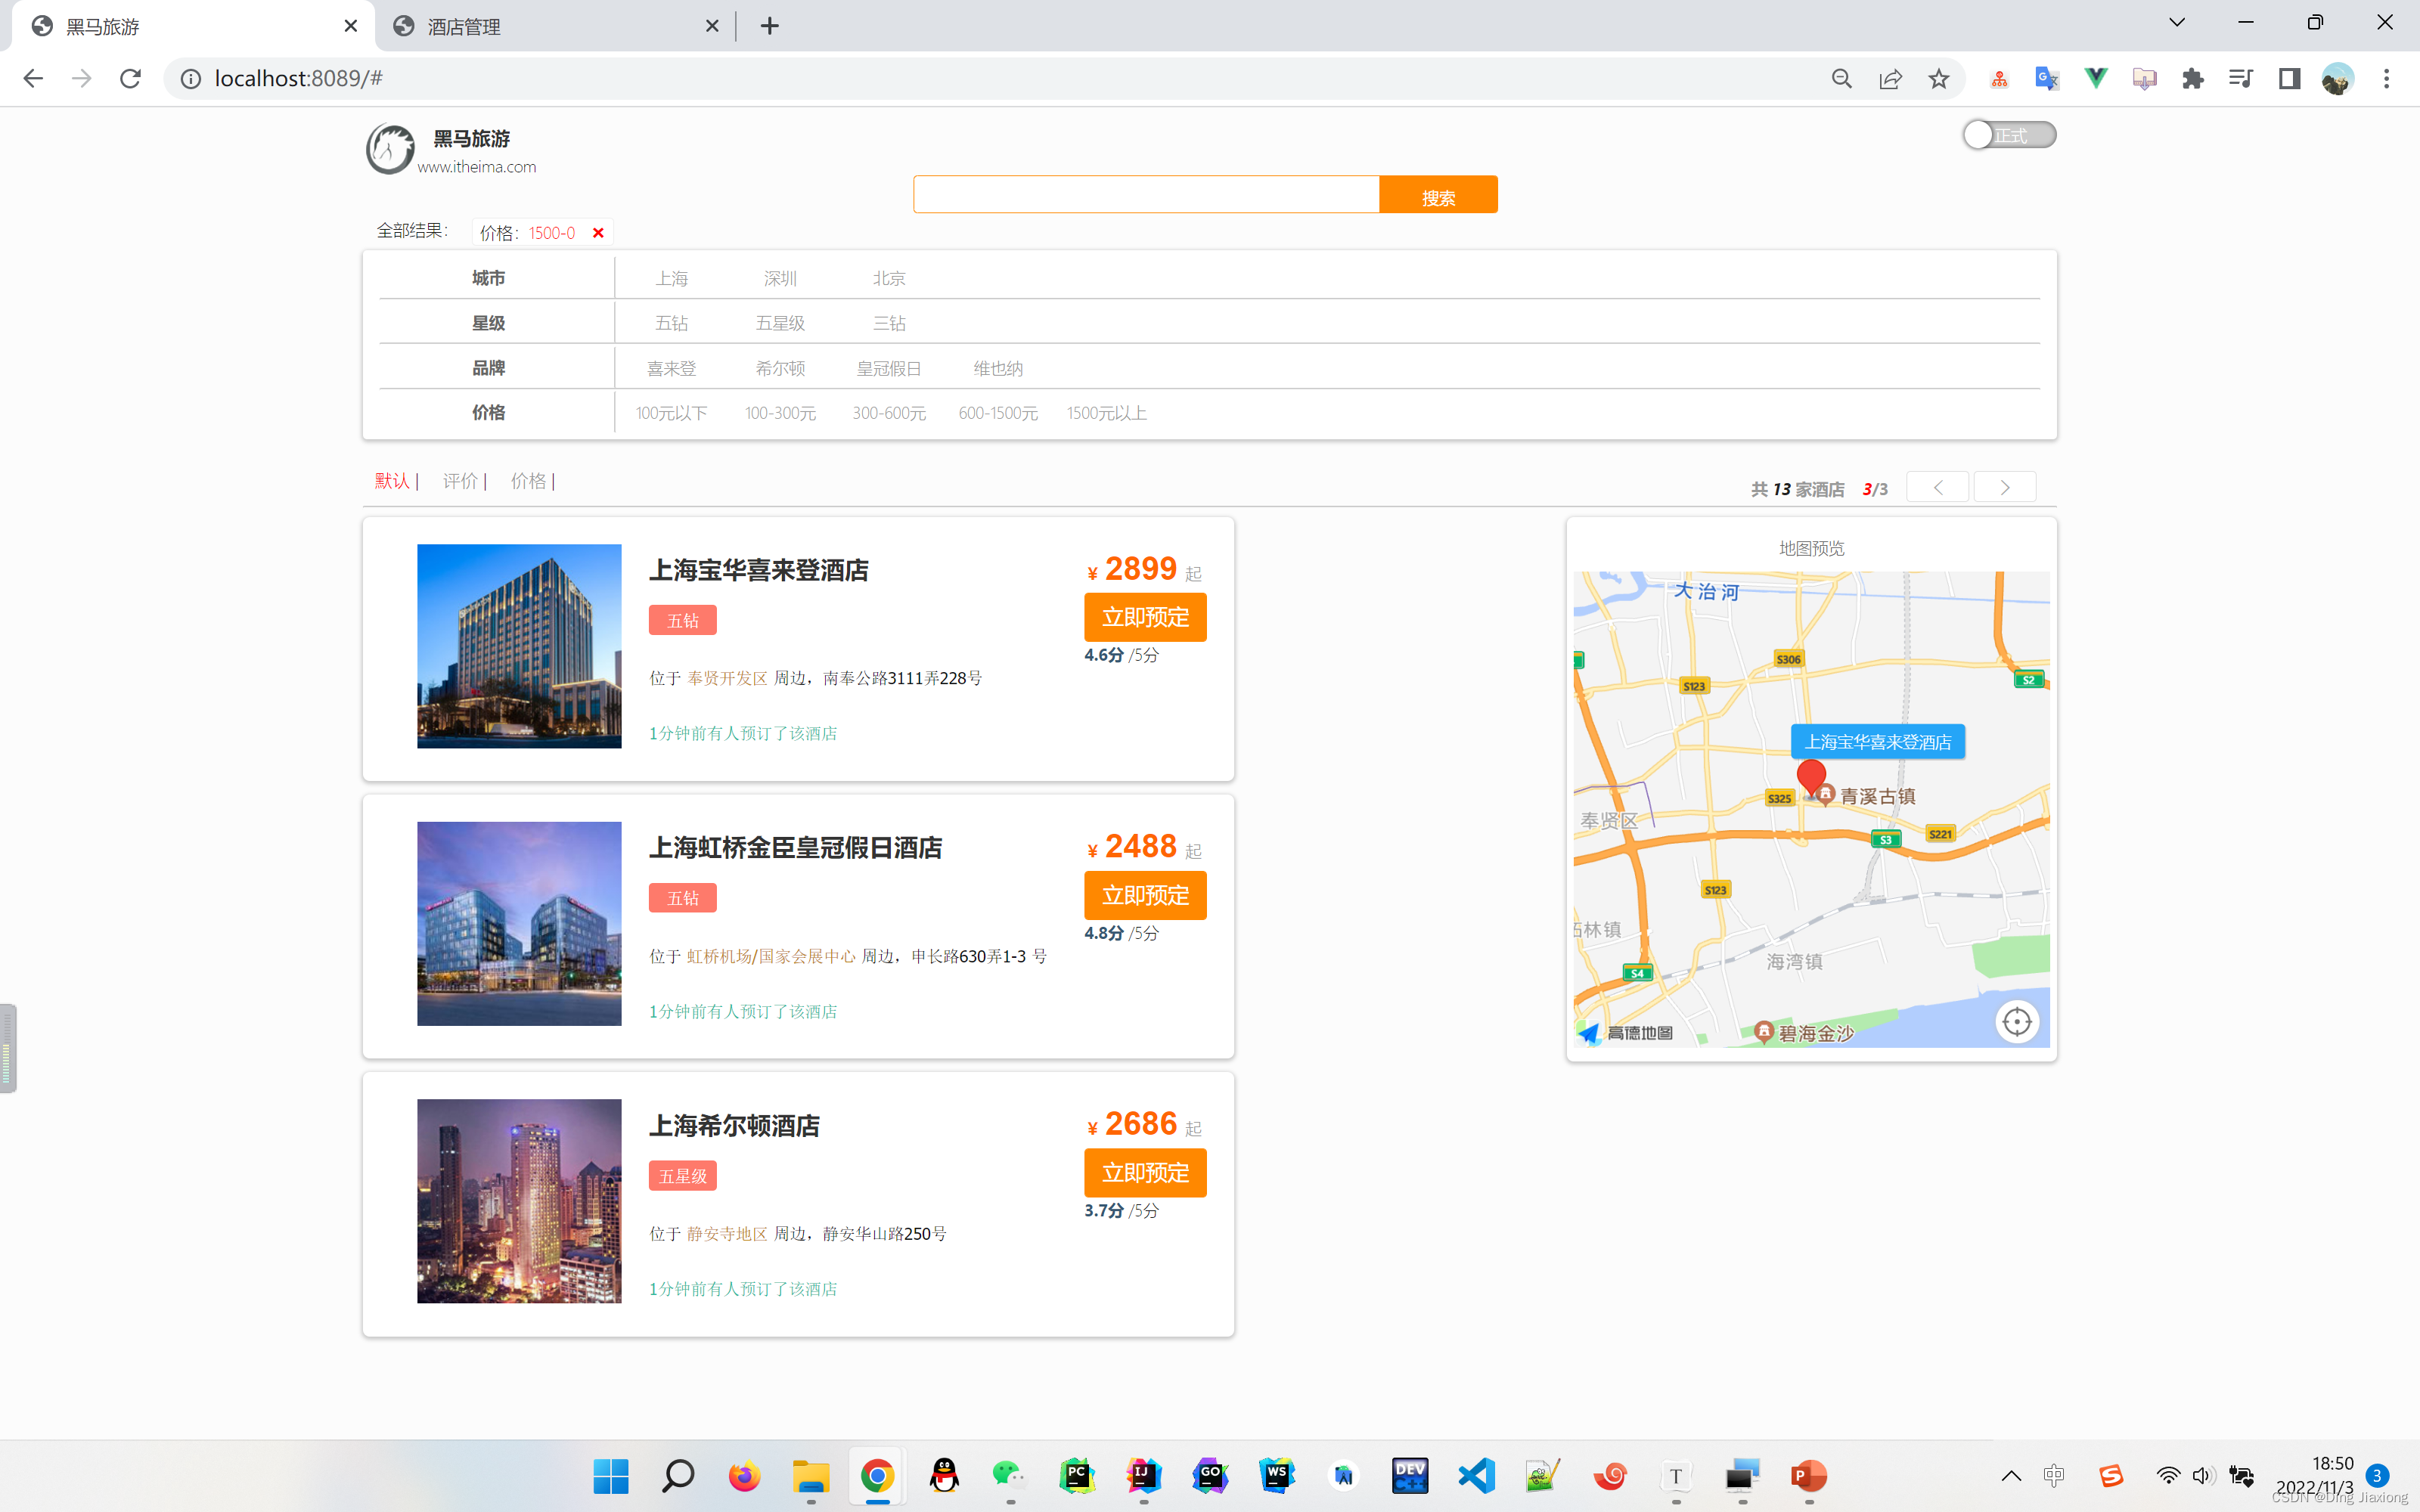The width and height of the screenshot is (2420, 1512).
Task: Open Windows Start menu
Action: point(611,1475)
